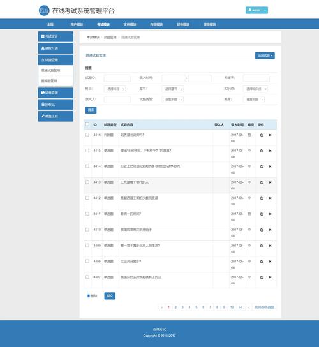Check the checkbox for question 4415
The image size is (319, 347).
point(87,151)
